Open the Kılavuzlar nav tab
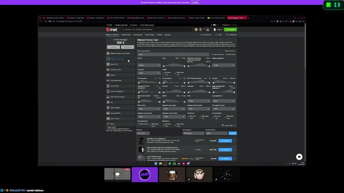 point(168,35)
